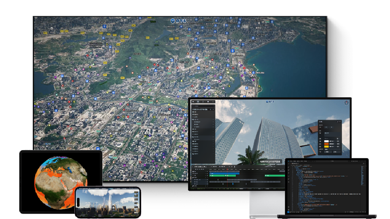Expand the first item in the scene tree
This screenshot has height=219, width=390.
tap(192, 112)
